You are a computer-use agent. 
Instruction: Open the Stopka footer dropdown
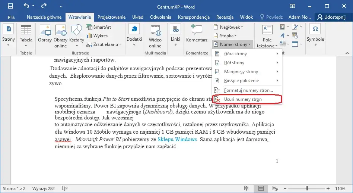click(225, 36)
